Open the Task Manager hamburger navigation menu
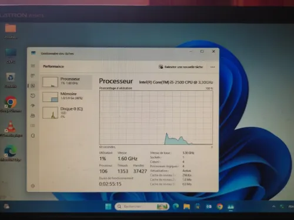Viewport: 294px width, 220px height. (33, 66)
